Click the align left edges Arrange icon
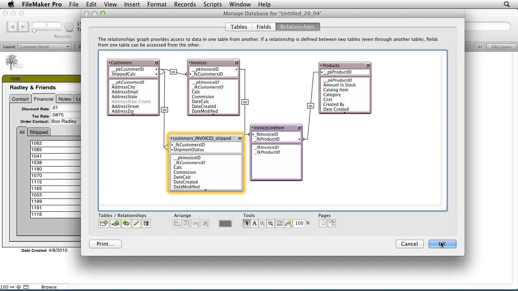The width and height of the screenshot is (518, 291). tap(177, 223)
